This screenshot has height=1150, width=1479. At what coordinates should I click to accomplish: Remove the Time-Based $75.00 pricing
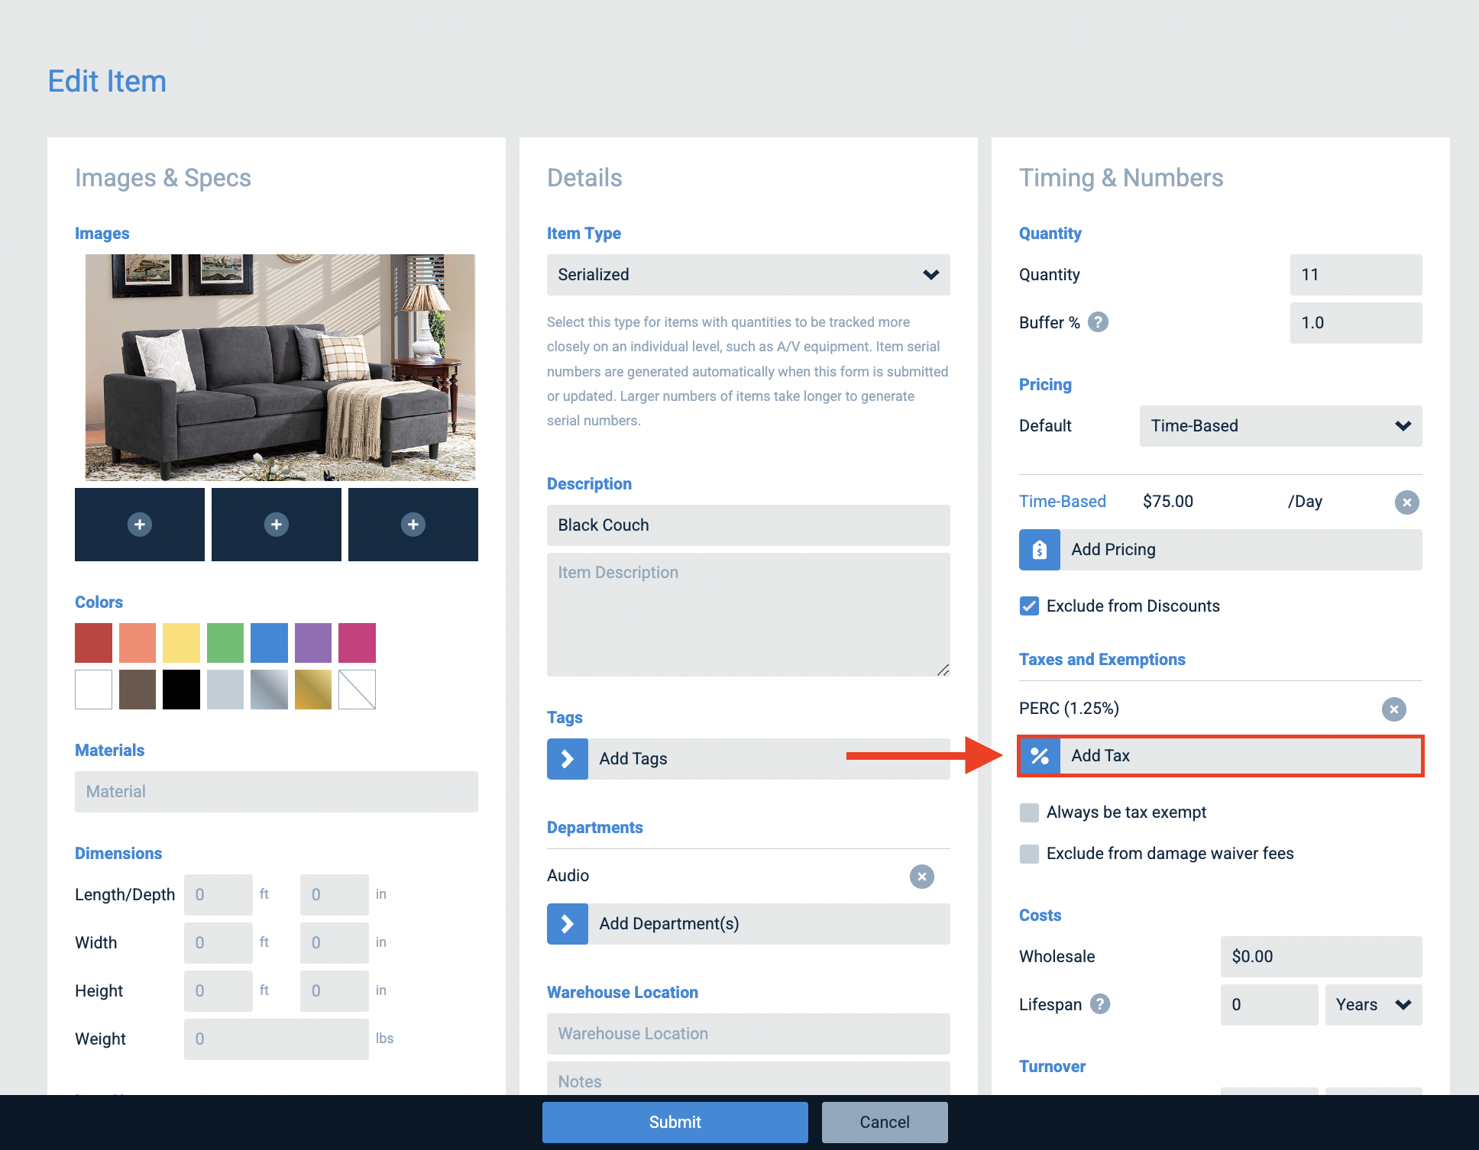1406,502
